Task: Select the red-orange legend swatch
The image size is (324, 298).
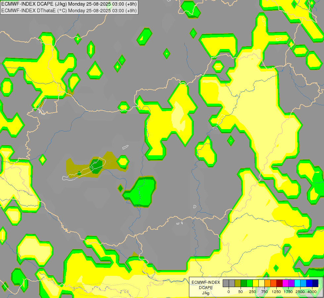Action: click(273, 283)
